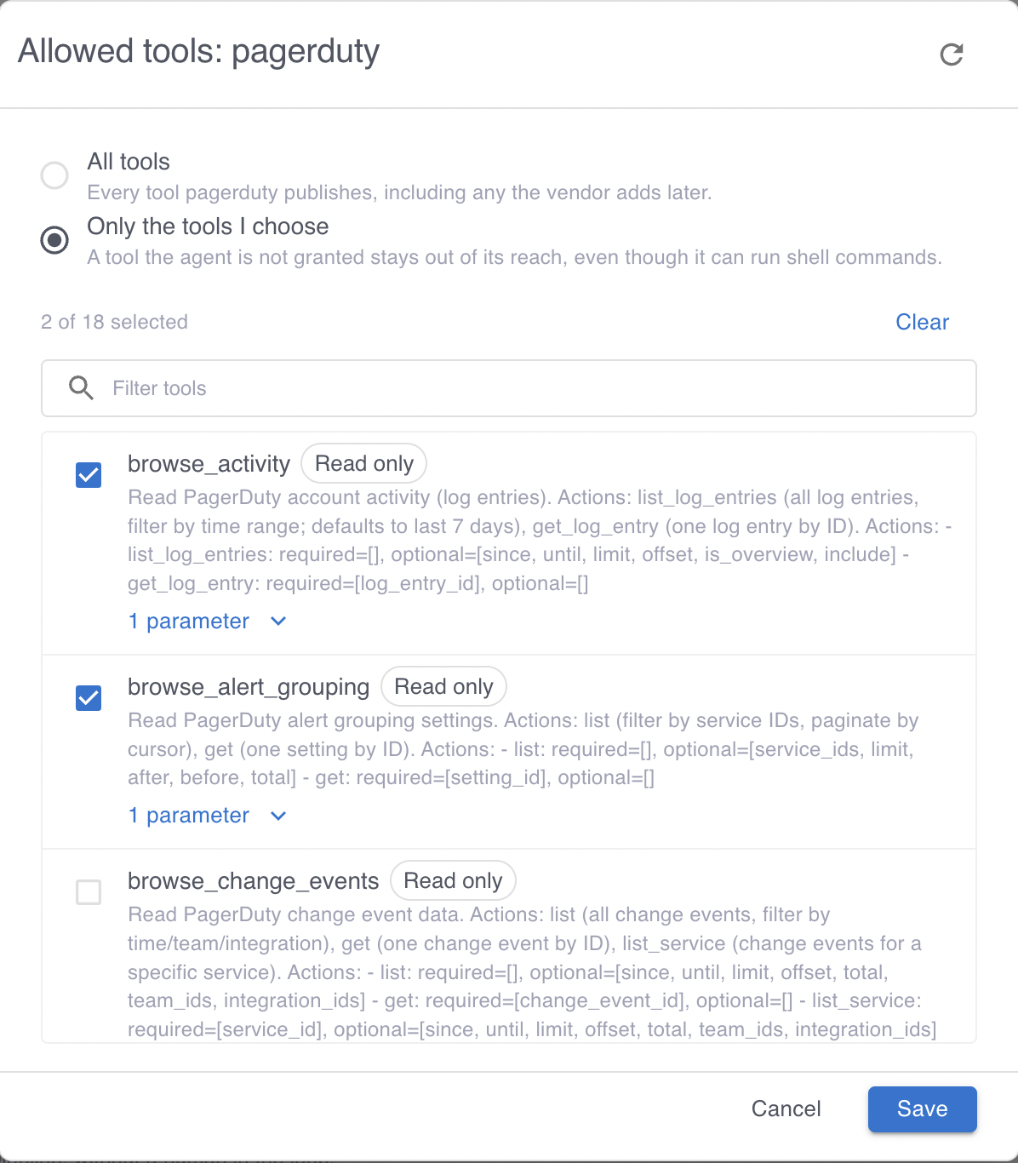The image size is (1018, 1163).
Task: Click the Cancel button
Action: 786,1109
